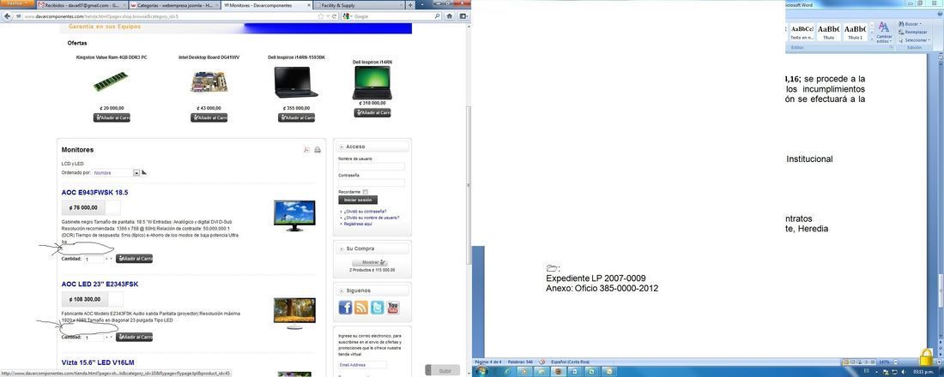Click address bar history dropdown arrow
This screenshot has width=944, height=377.
pyautogui.click(x=328, y=16)
